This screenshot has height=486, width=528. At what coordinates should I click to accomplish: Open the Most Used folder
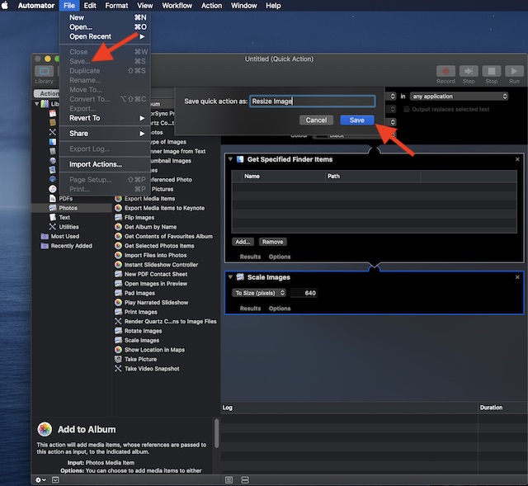coord(65,237)
